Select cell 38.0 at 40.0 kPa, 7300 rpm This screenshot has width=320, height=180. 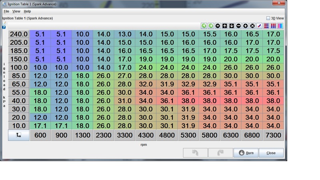click(x=273, y=101)
